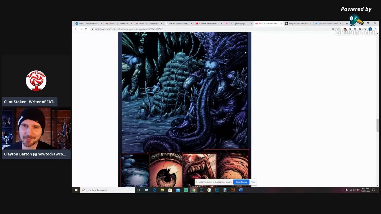Open the Windows Start menu
The image size is (381, 214).
[x=76, y=190]
